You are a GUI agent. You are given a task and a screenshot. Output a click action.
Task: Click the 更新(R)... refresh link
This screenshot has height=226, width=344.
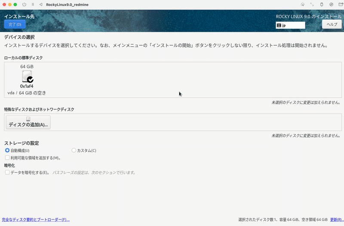pos(337,220)
